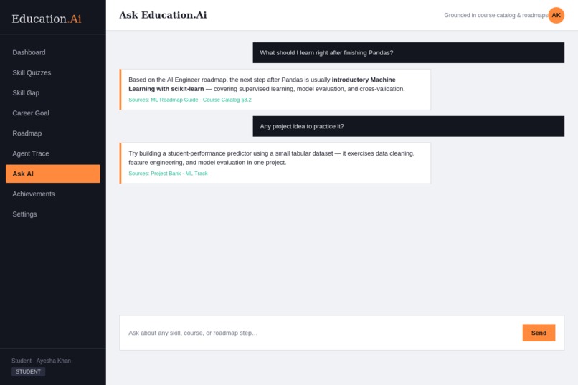Open the Agent Trace page
The height and width of the screenshot is (385, 578).
[x=53, y=153]
